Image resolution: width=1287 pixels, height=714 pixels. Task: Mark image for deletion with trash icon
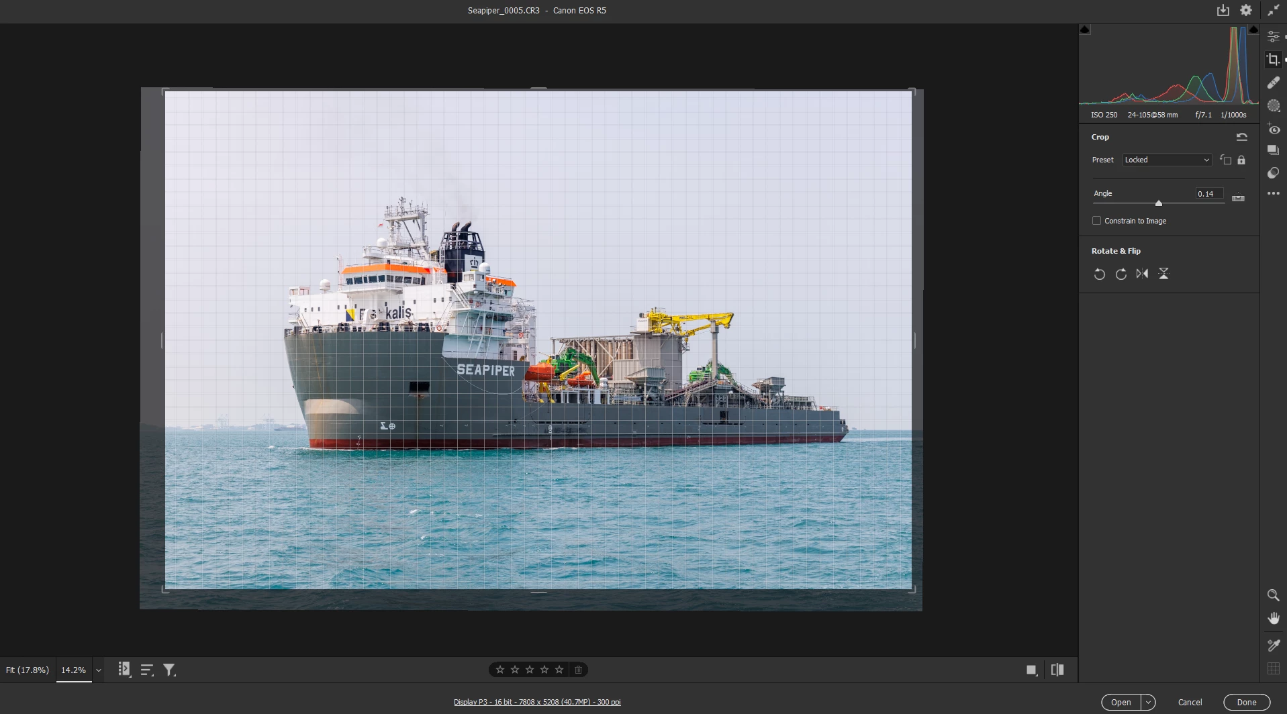pyautogui.click(x=579, y=670)
